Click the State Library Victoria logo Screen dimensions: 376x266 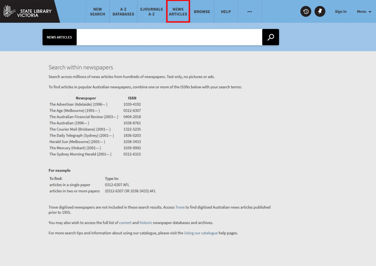pos(28,12)
